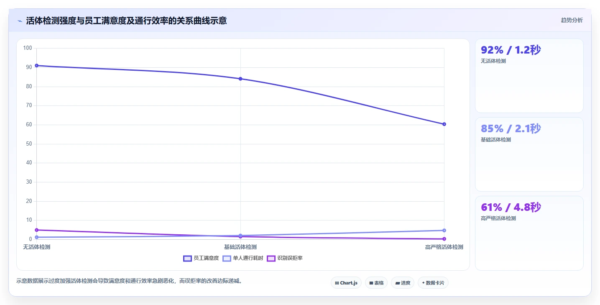The width and height of the screenshot is (600, 305).
Task: Click the 趋势分析 label in header
Action: click(572, 21)
